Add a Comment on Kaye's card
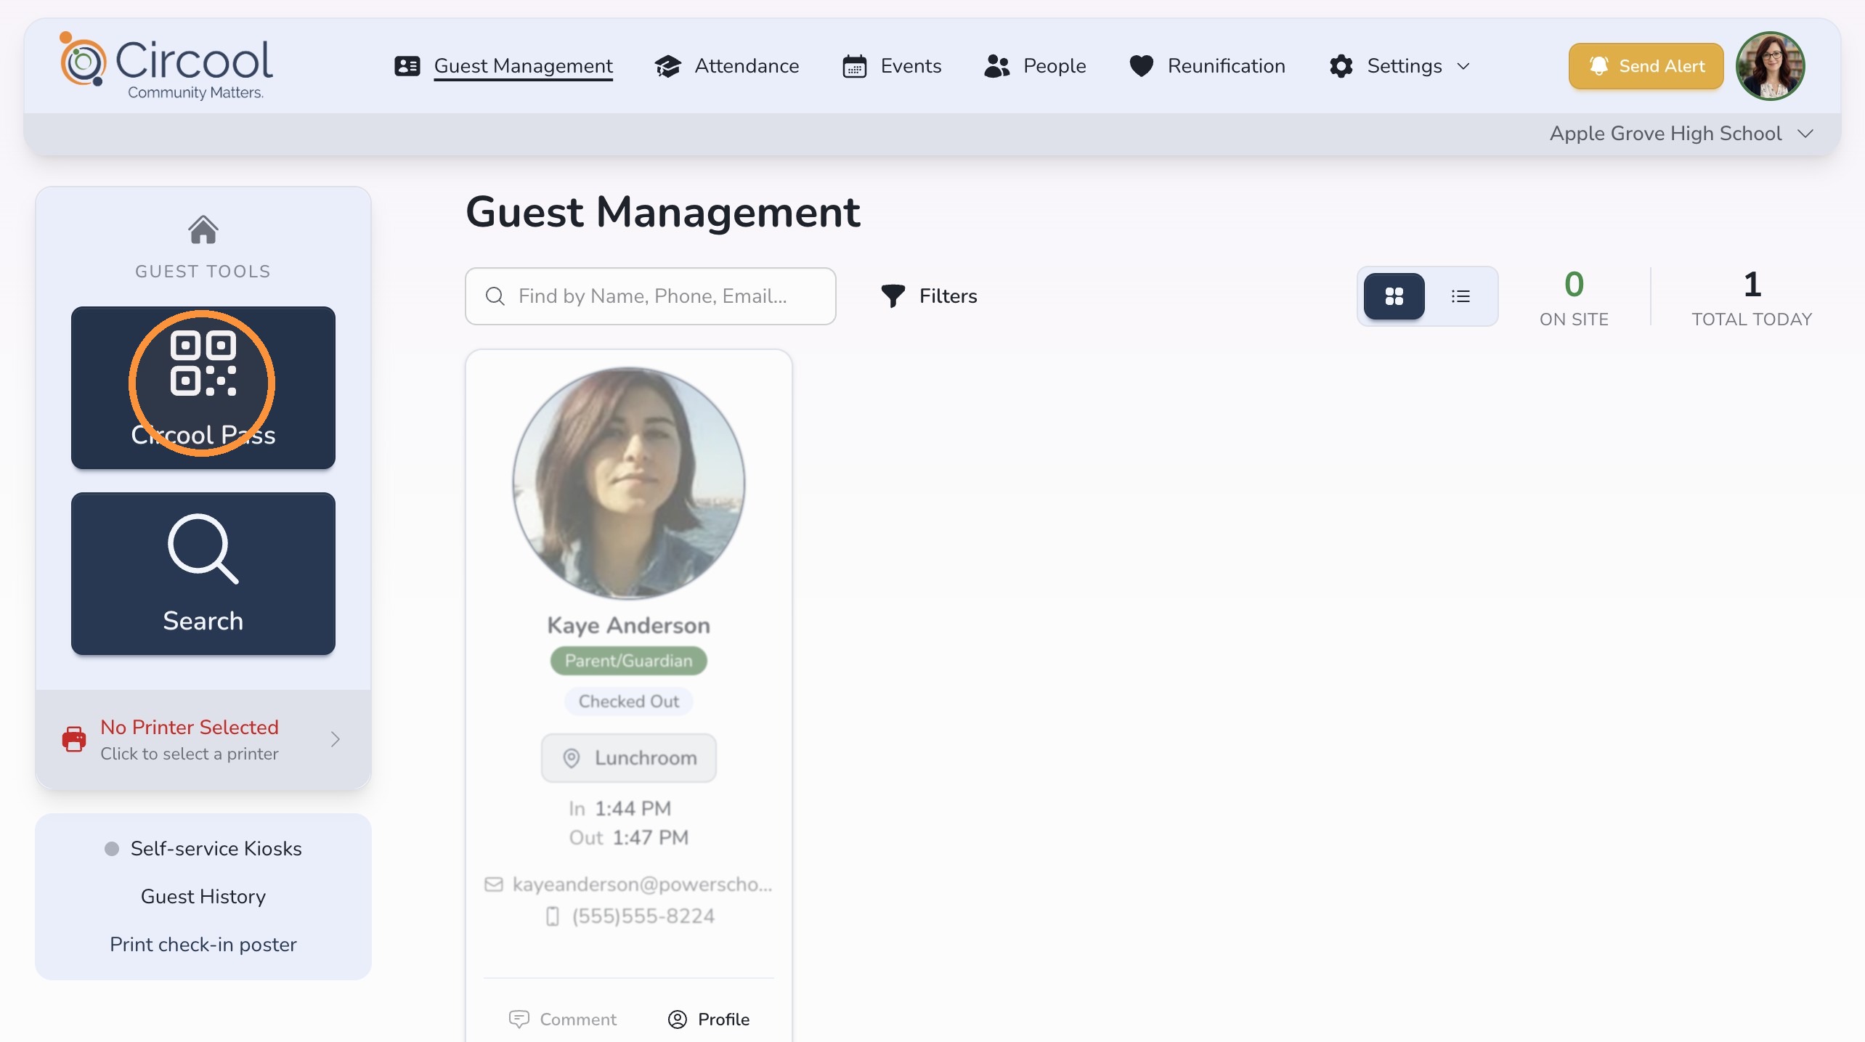The image size is (1865, 1042). click(563, 1019)
